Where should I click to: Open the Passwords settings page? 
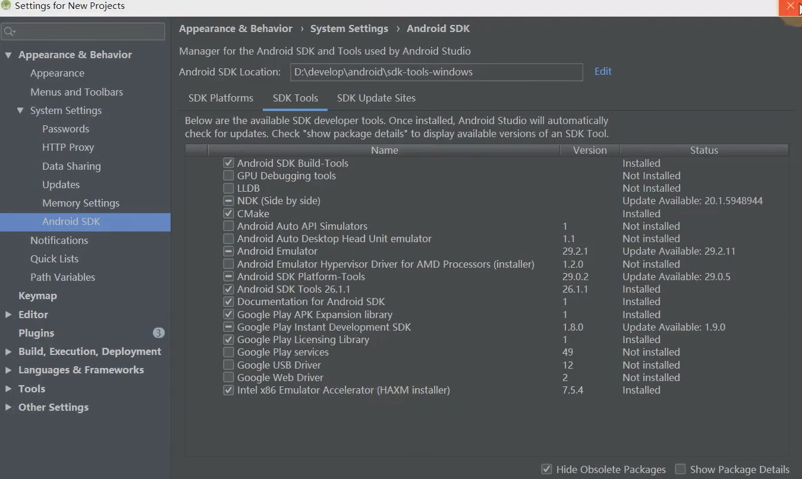click(x=65, y=129)
